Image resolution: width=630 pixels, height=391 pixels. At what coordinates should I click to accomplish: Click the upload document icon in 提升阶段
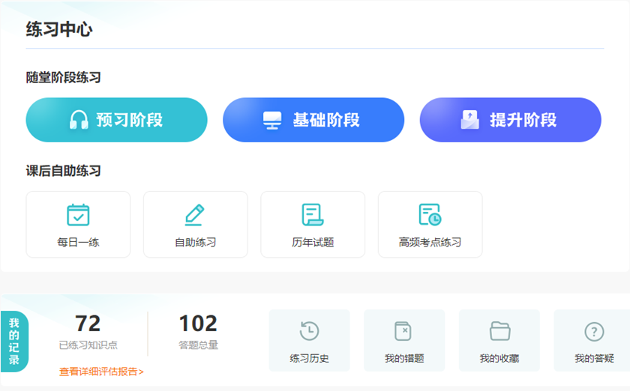469,120
